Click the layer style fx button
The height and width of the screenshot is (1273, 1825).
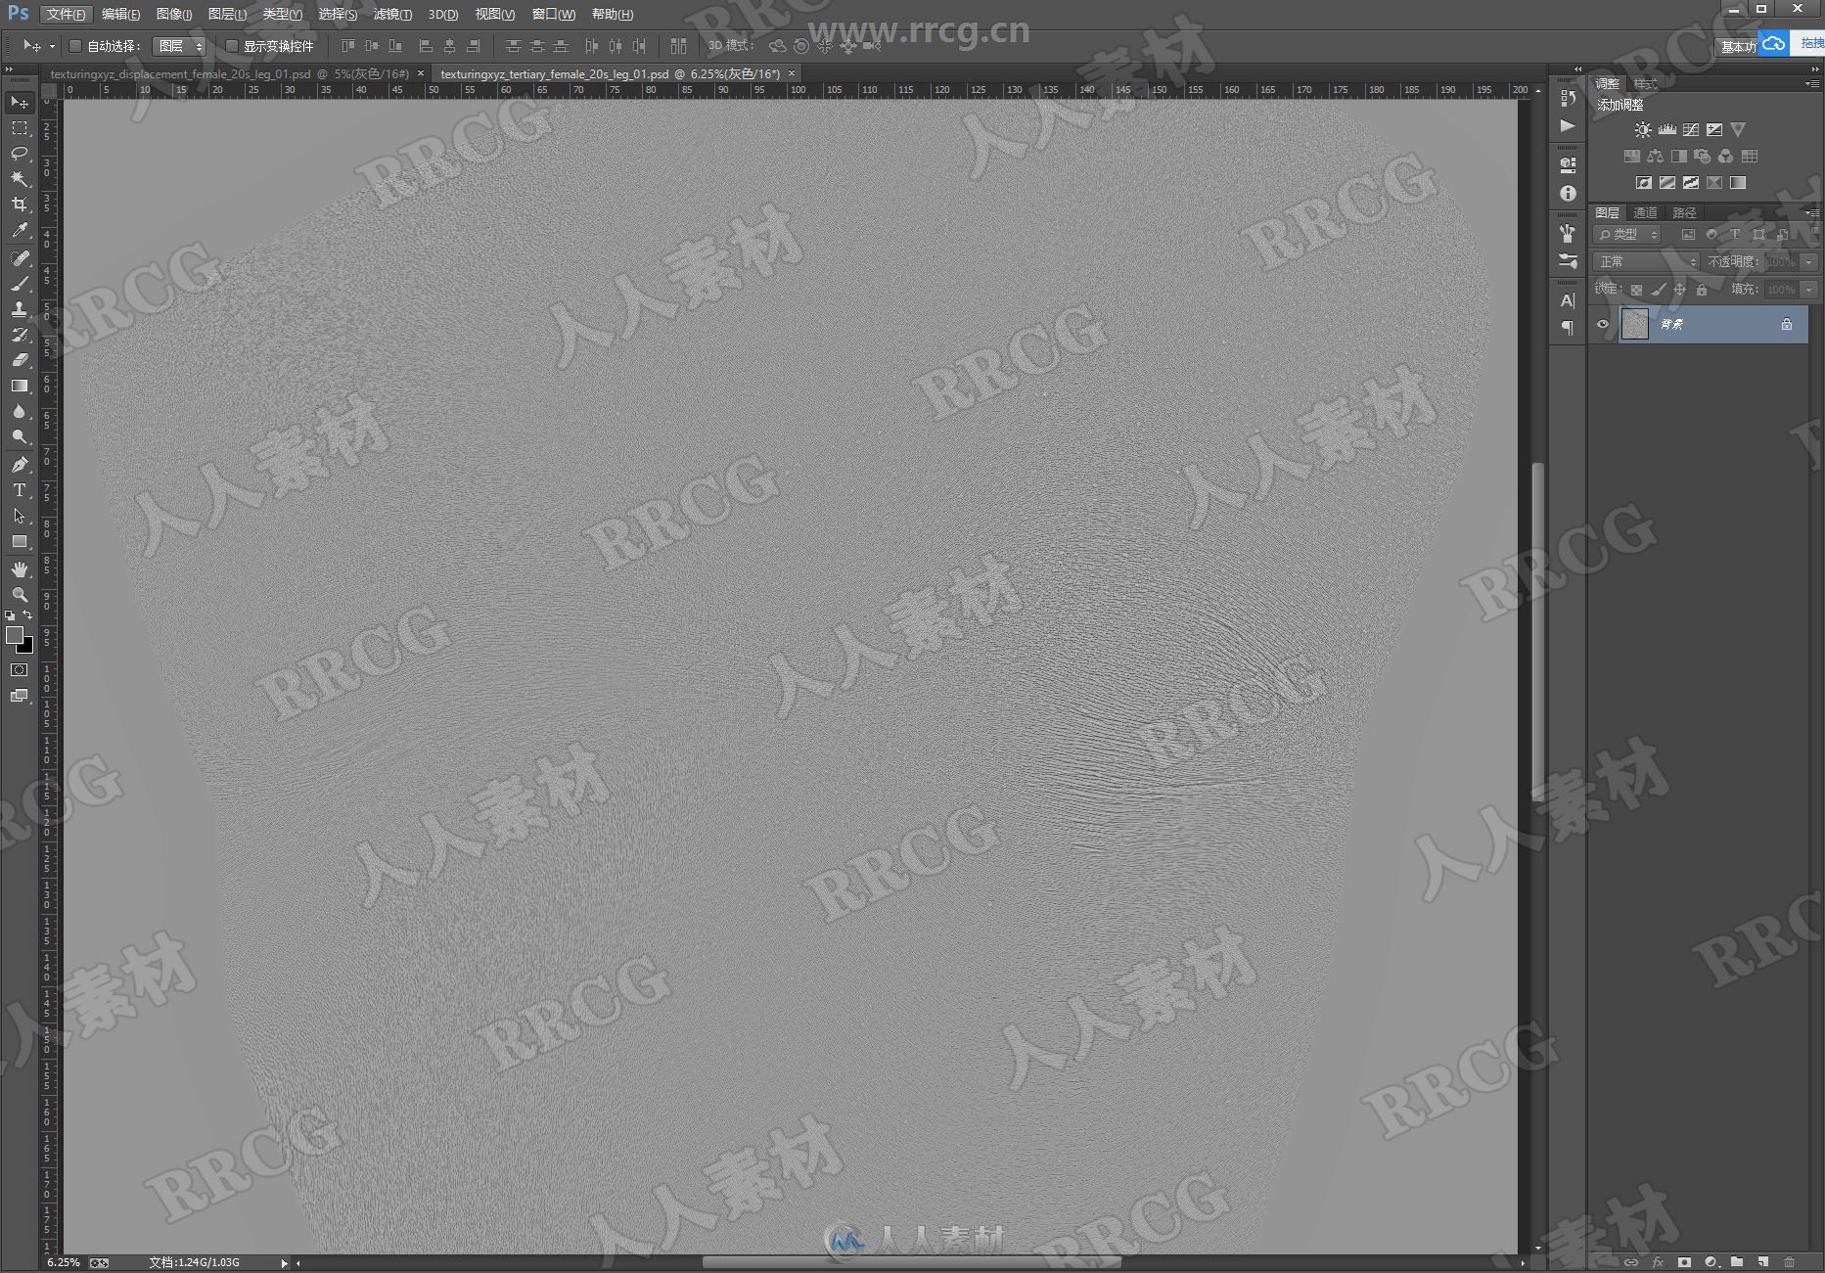click(1657, 1262)
